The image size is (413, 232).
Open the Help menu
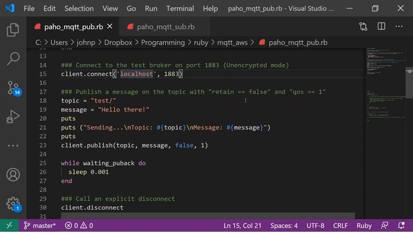[210, 8]
